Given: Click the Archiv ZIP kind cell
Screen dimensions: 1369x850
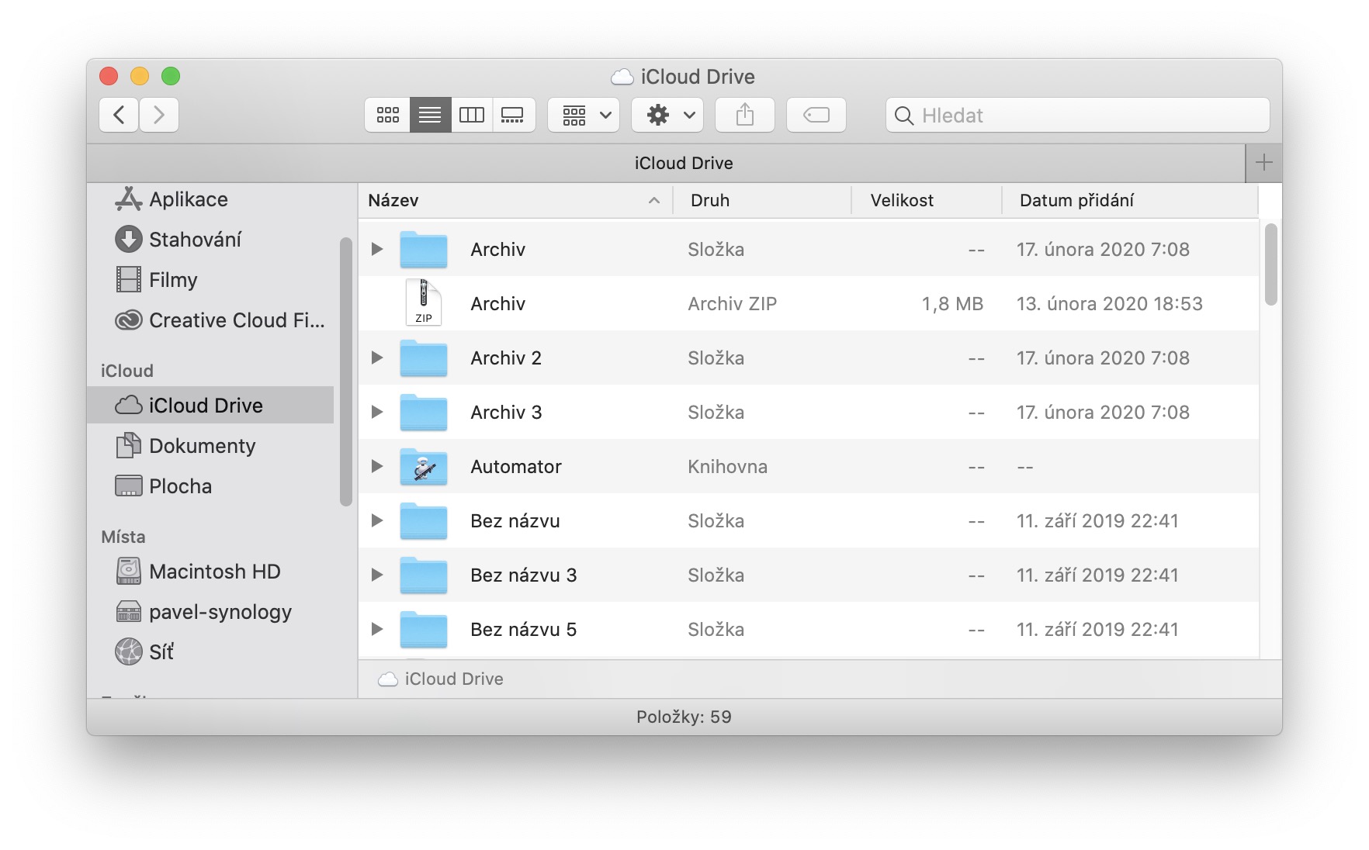Looking at the screenshot, I should (x=732, y=303).
